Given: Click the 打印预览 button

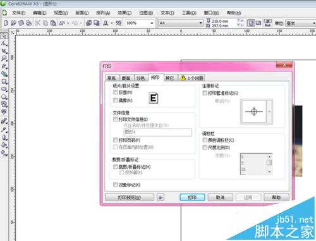Looking at the screenshot, I should pos(130,197).
